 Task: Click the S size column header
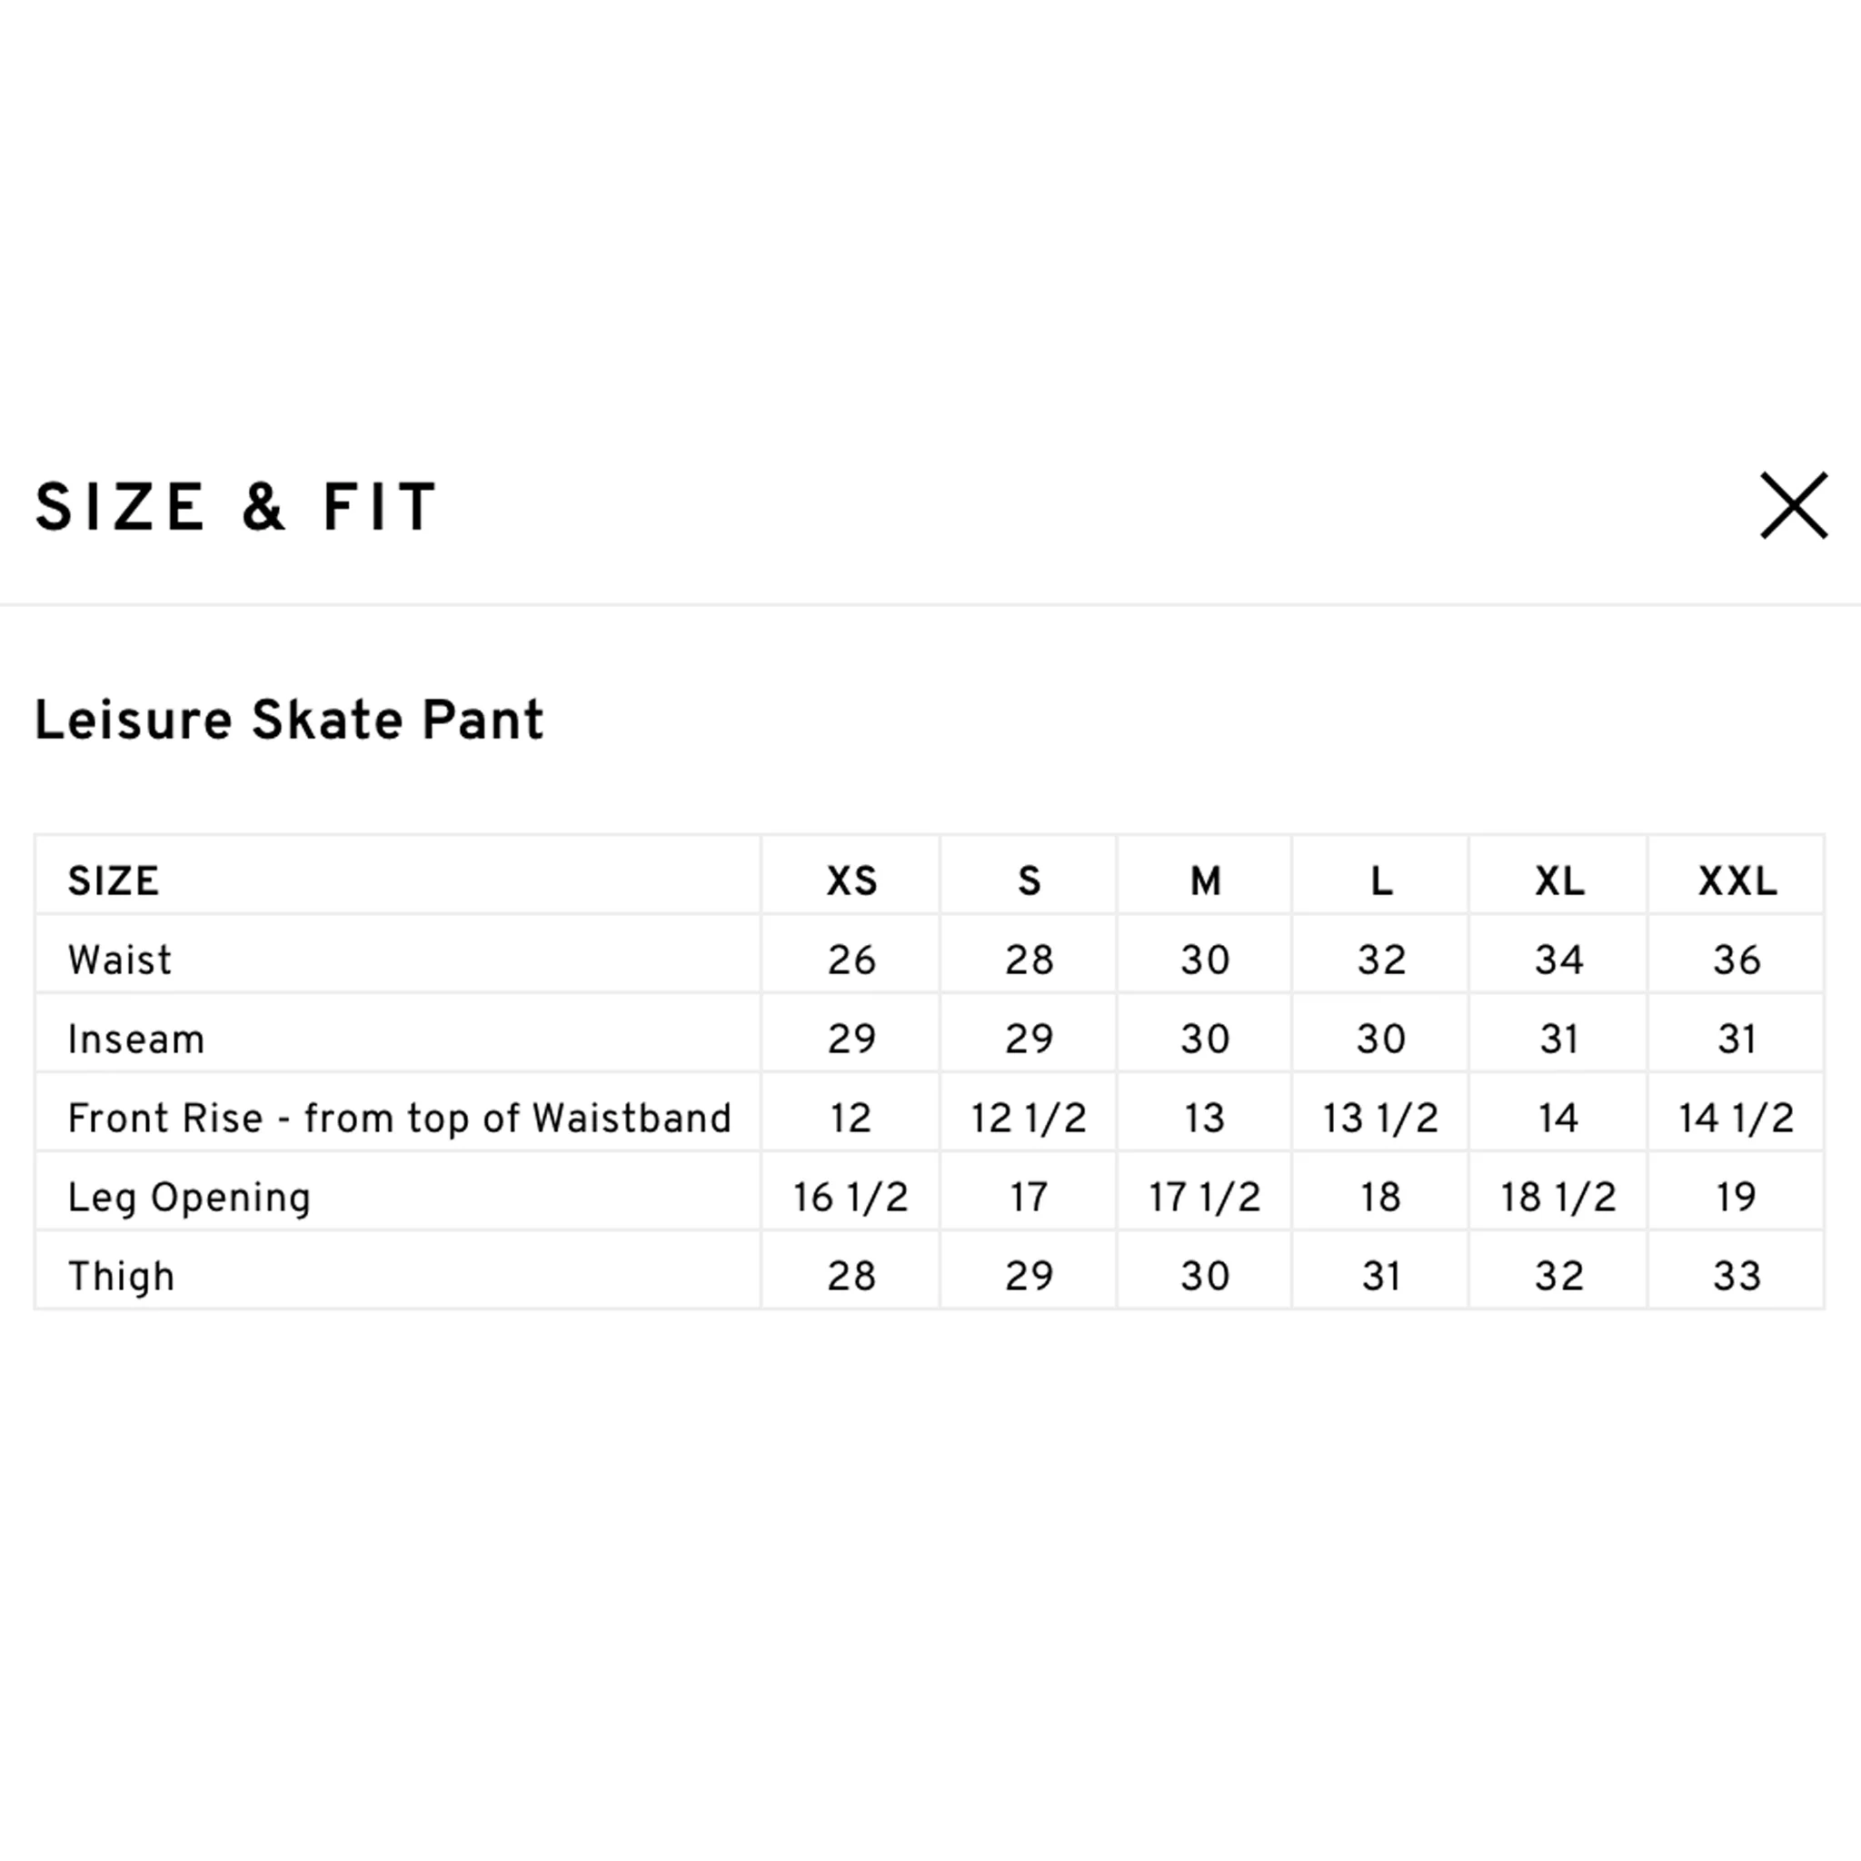1029,881
